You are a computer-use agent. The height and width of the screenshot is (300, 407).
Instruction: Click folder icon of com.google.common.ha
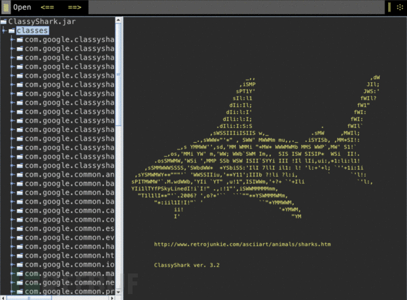(x=20, y=247)
